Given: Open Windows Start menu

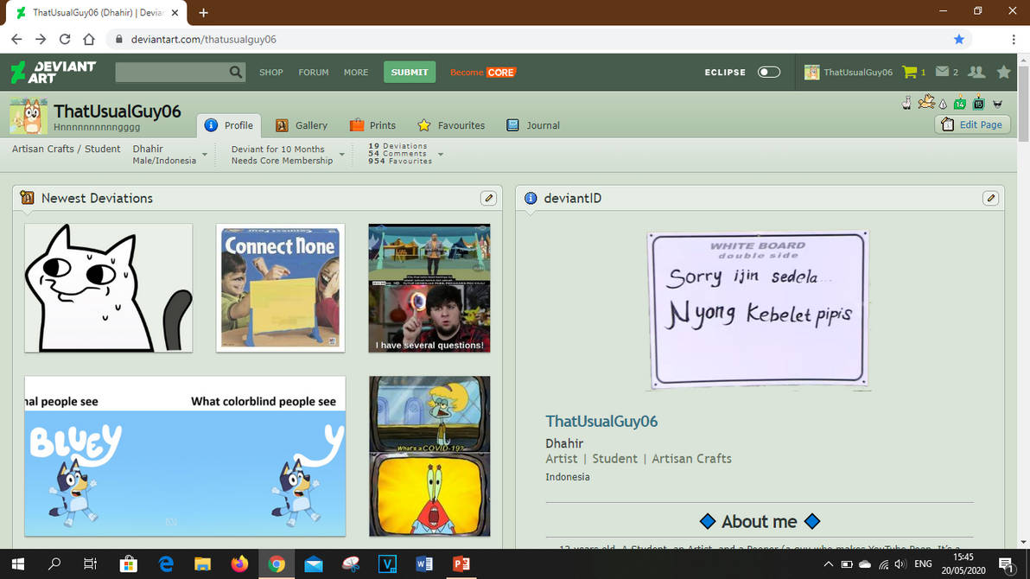Looking at the screenshot, I should 18,564.
